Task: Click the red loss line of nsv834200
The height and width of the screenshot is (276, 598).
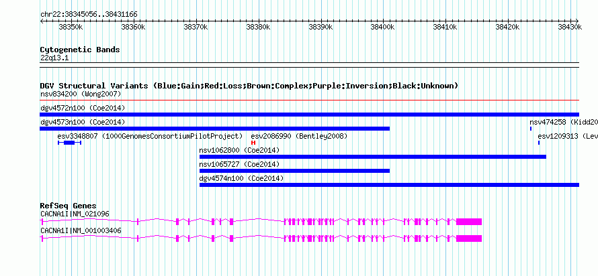Action: 310,100
